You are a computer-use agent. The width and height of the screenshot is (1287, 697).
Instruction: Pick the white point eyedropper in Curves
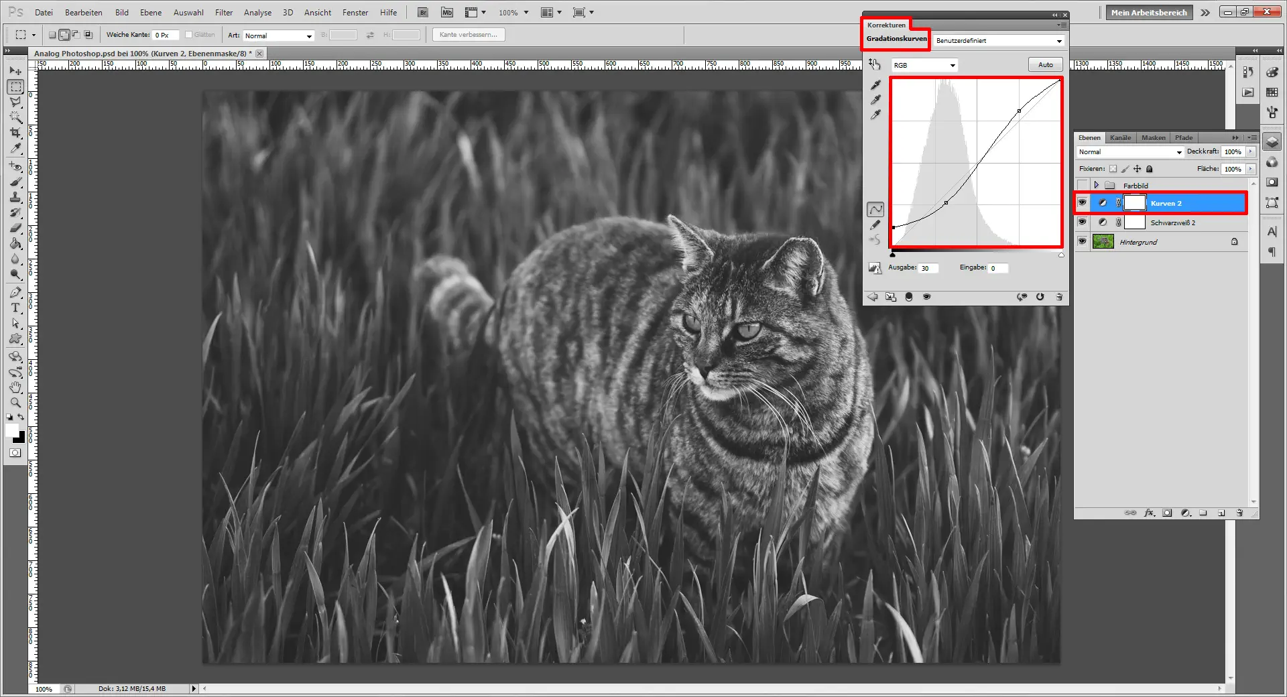(x=875, y=115)
